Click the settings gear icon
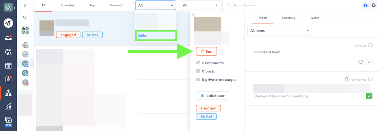 click(x=374, y=5)
